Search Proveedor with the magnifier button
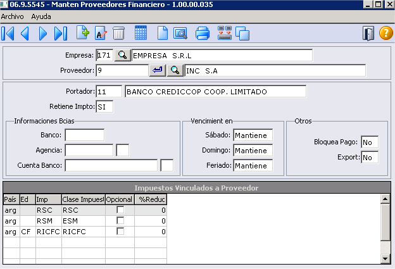 (175, 70)
